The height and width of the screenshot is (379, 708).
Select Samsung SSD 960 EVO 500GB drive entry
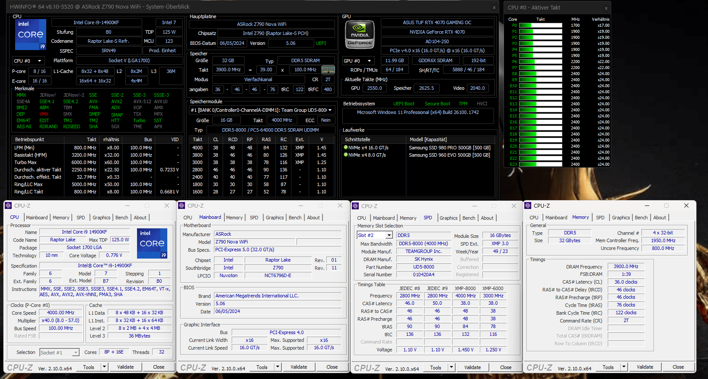click(x=450, y=155)
